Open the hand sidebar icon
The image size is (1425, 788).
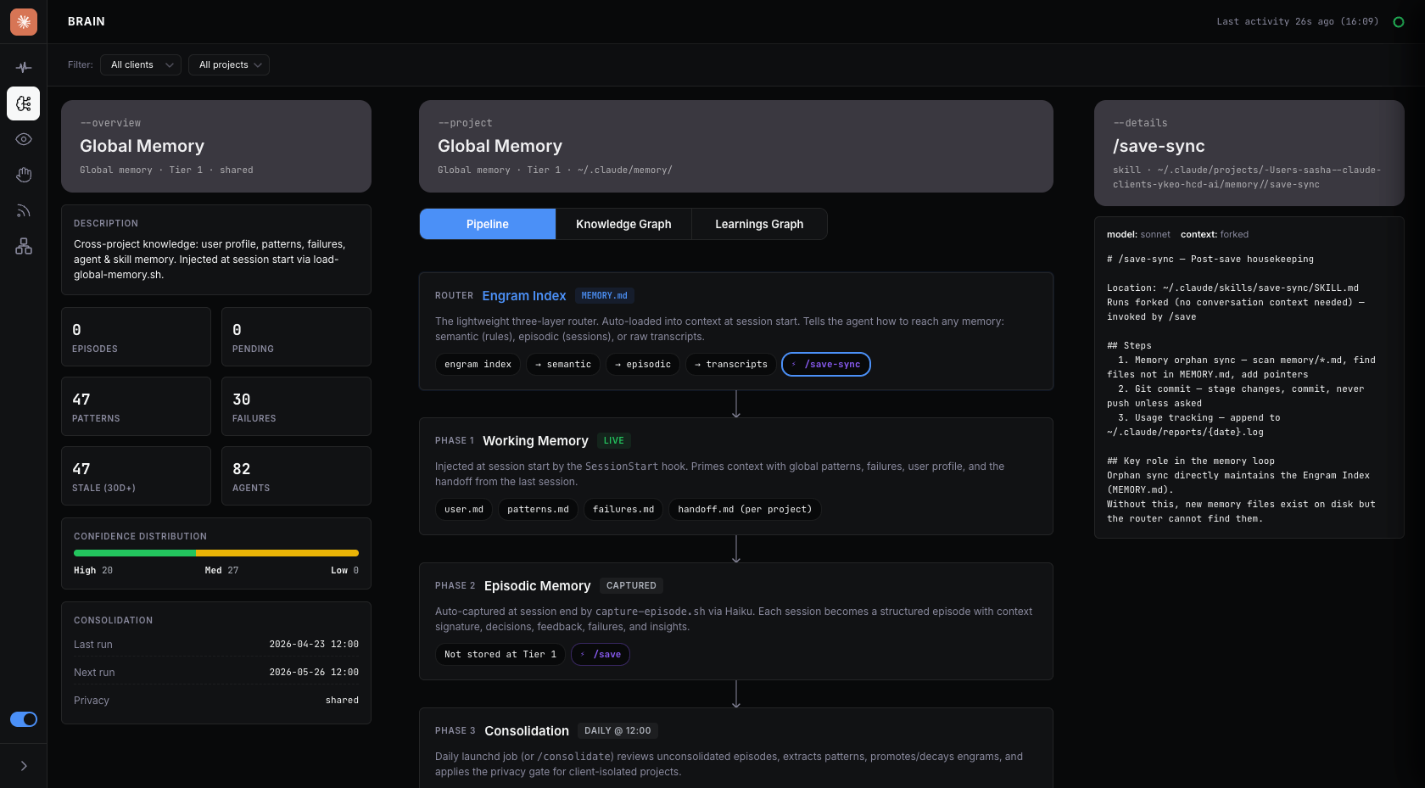tap(24, 175)
